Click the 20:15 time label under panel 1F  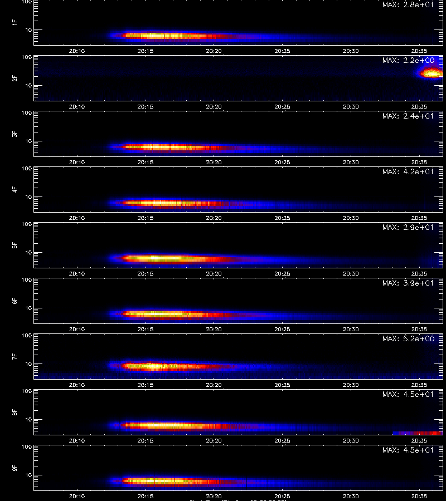tap(146, 51)
